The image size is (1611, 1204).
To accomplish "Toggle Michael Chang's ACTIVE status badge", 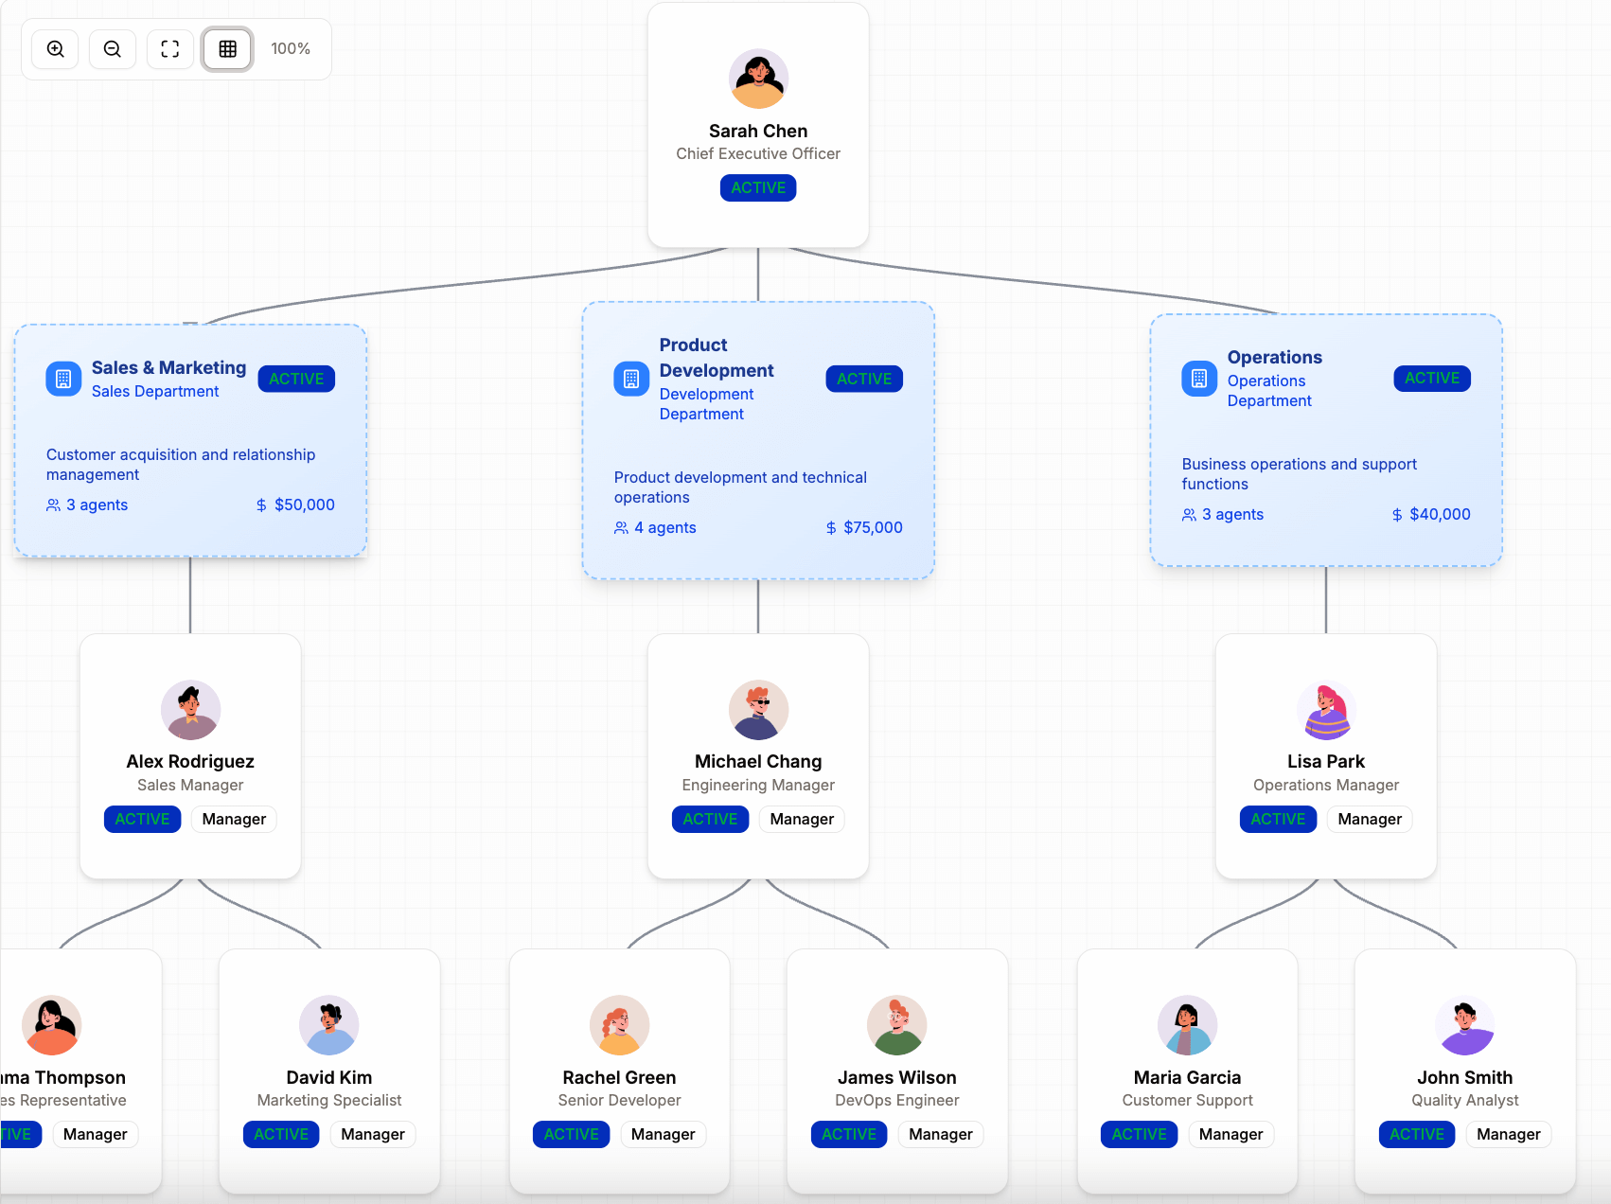I will [710, 819].
